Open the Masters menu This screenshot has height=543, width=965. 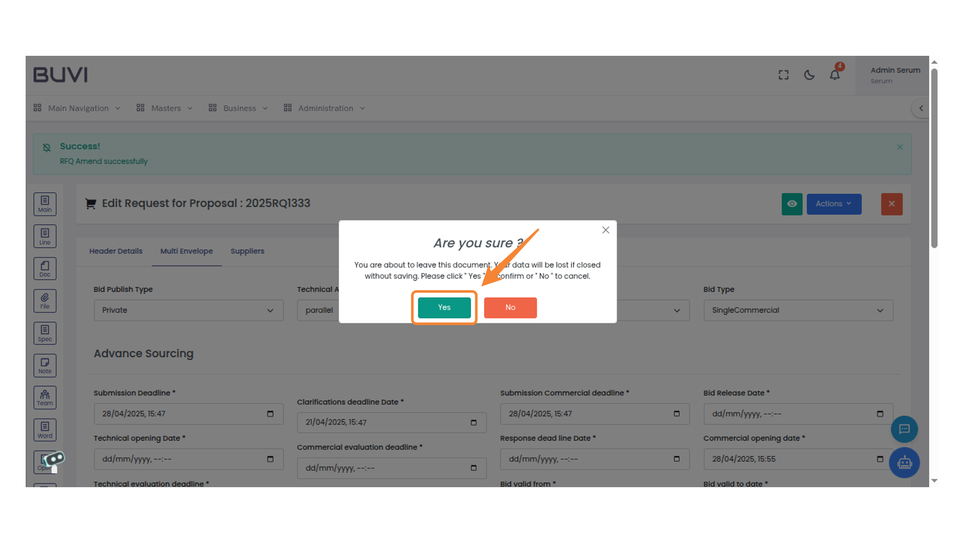click(166, 108)
